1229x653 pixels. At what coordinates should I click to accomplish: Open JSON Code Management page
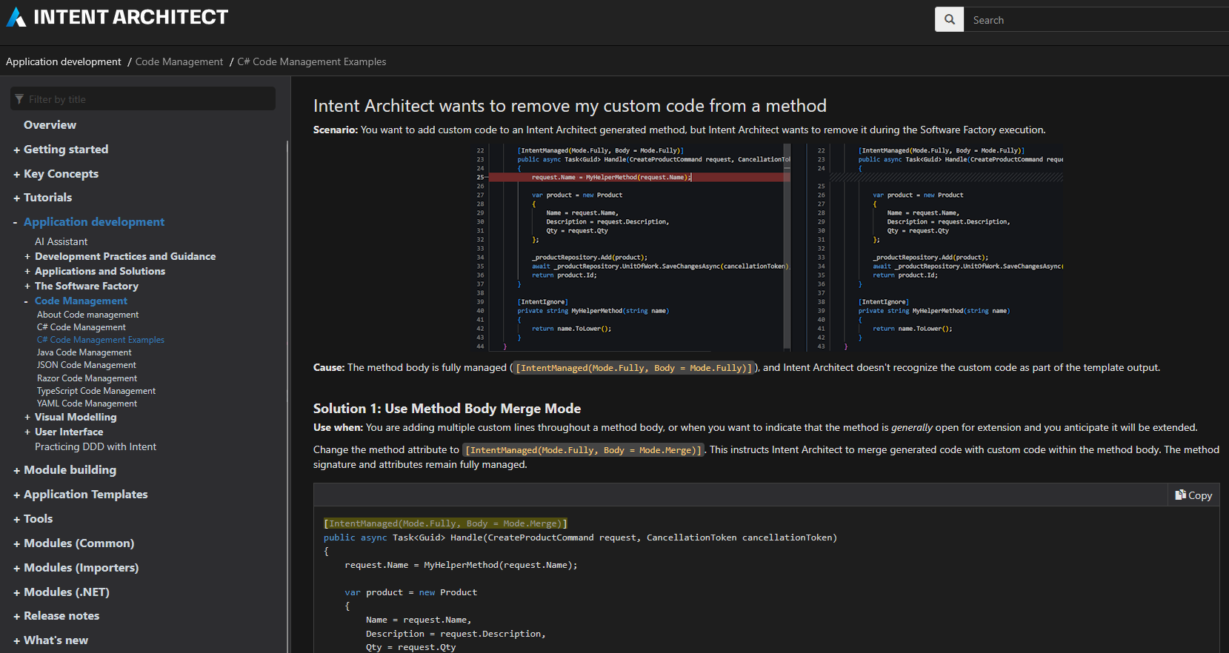[87, 365]
